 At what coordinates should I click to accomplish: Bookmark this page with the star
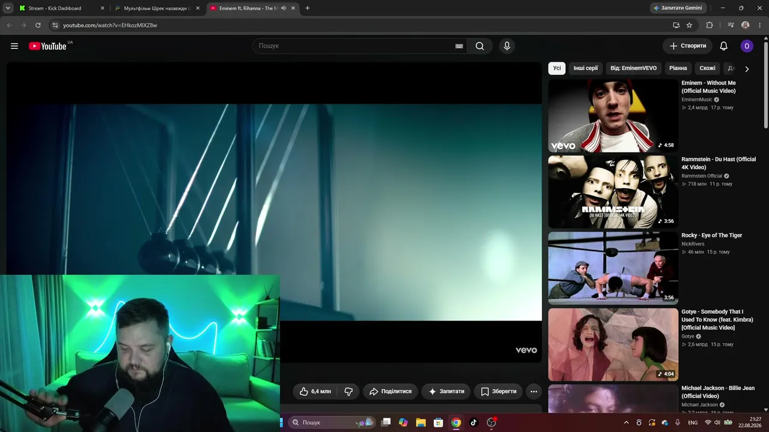[689, 25]
